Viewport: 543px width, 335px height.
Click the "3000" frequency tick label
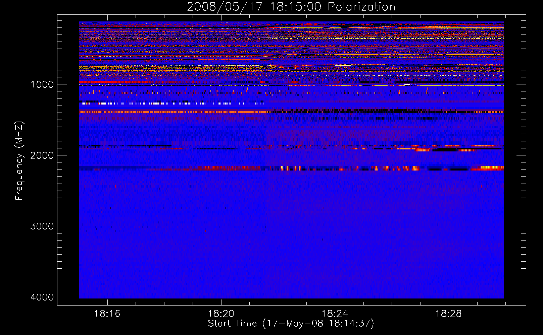(42, 226)
